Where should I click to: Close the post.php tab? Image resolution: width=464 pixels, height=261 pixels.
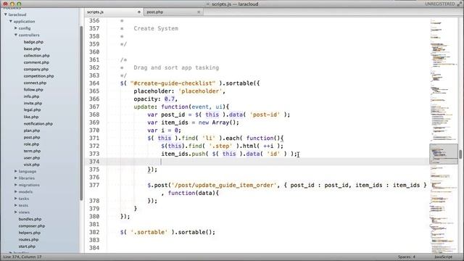coord(199,12)
